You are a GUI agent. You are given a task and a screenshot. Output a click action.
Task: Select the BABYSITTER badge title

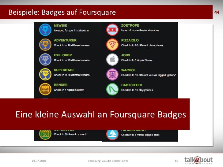point(132,85)
